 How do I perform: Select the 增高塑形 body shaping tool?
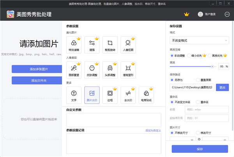[x=128, y=70]
